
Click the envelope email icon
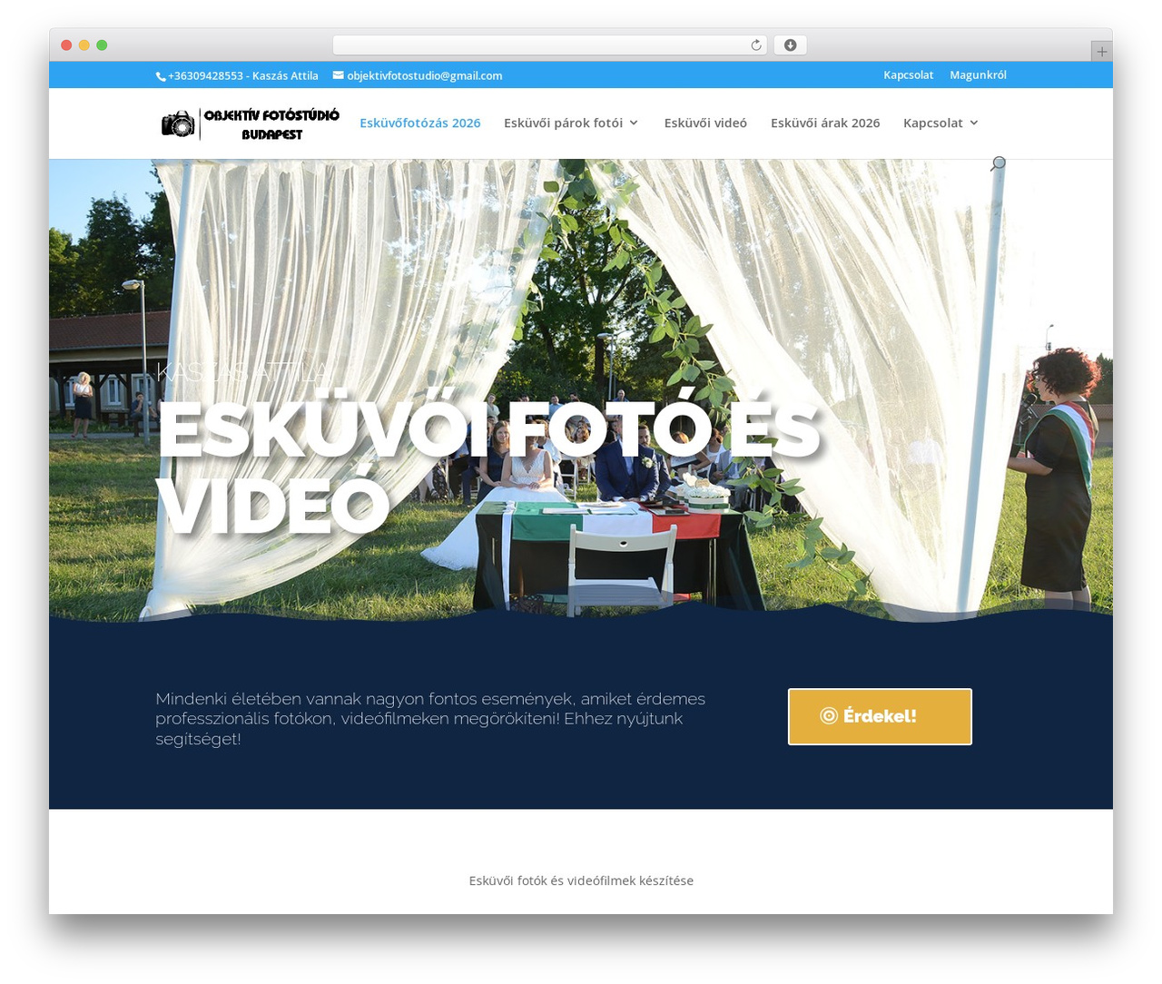coord(338,75)
